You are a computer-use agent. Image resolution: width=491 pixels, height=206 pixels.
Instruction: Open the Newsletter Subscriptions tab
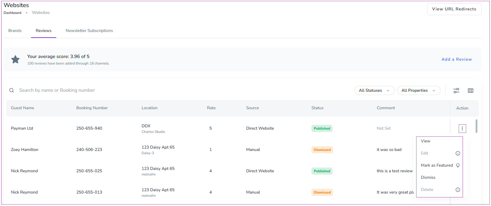(x=89, y=31)
